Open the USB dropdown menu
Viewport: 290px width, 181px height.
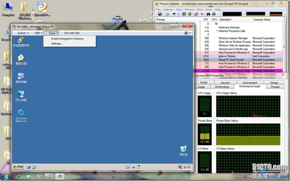pos(38,33)
